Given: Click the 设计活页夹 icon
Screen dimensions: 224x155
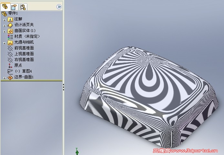Looking at the screenshot, I should [x=10, y=25].
